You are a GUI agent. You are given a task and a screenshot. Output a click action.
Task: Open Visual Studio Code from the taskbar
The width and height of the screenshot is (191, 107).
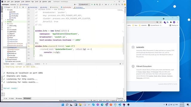tap(120, 105)
